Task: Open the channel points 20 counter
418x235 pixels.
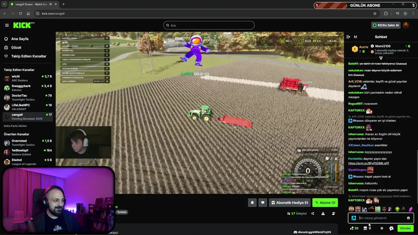Action: tap(354, 228)
